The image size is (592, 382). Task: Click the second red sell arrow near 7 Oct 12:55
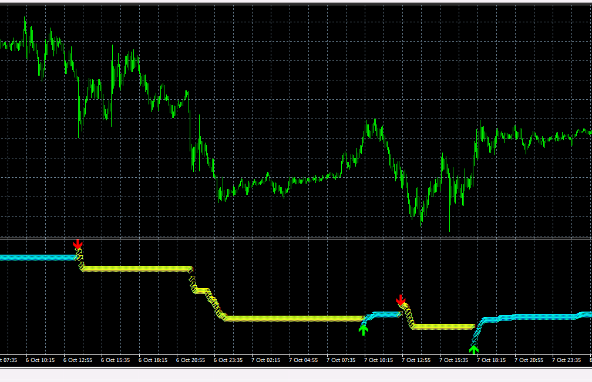[x=401, y=300]
